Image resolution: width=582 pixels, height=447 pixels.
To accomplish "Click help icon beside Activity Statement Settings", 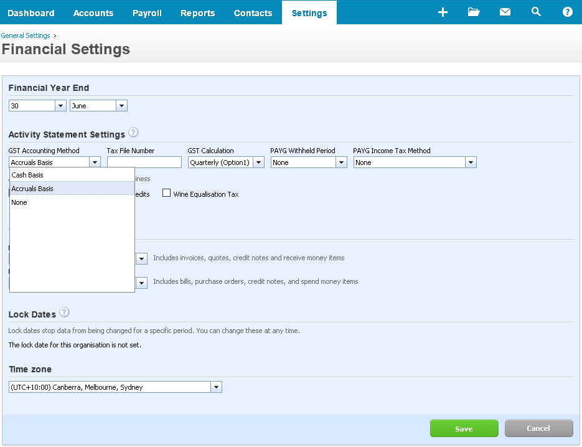I will pyautogui.click(x=133, y=133).
